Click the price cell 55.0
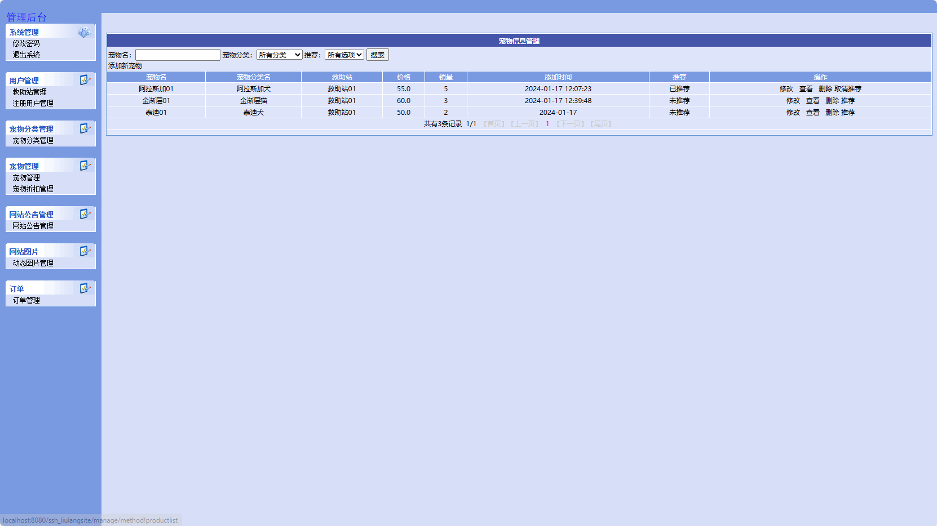The height and width of the screenshot is (526, 937). click(404, 89)
